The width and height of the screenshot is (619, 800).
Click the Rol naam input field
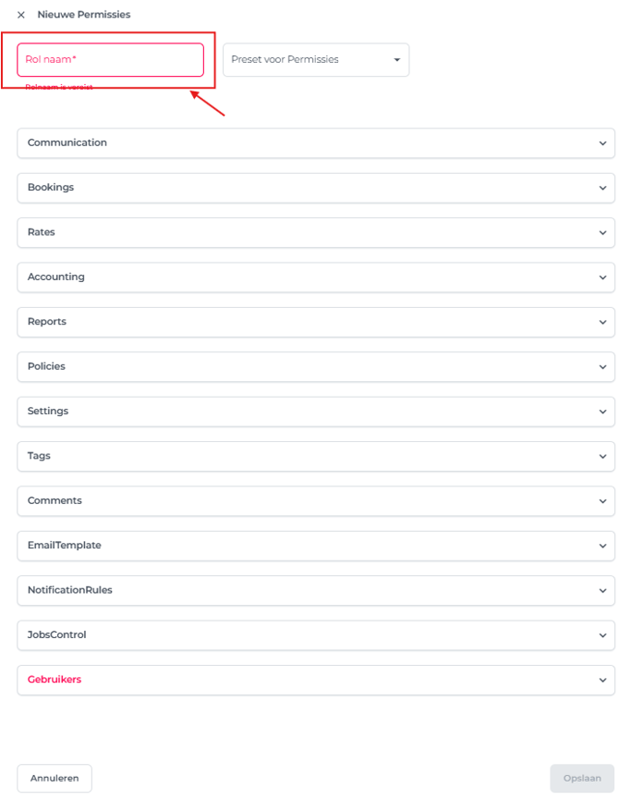110,60
